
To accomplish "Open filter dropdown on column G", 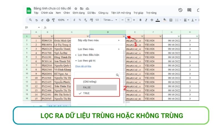I will coord(179,36).
